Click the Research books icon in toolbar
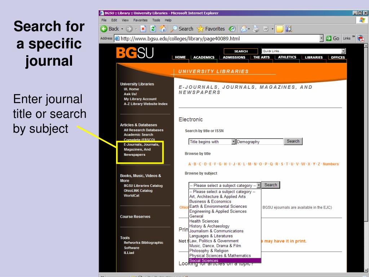Viewport: 369px width, 277px height. pos(289,29)
